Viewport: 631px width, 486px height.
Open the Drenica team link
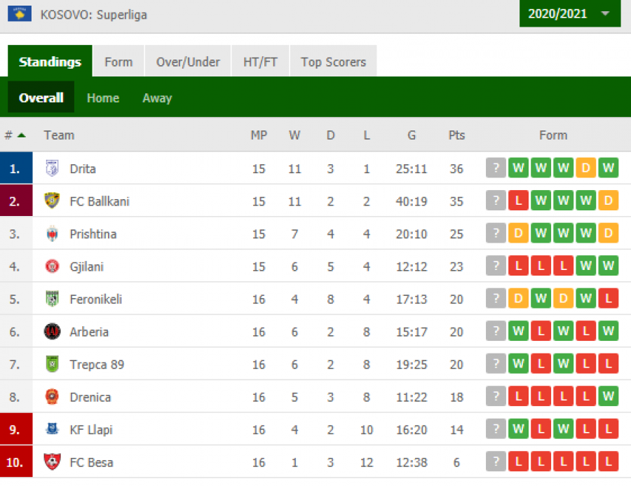tap(90, 397)
